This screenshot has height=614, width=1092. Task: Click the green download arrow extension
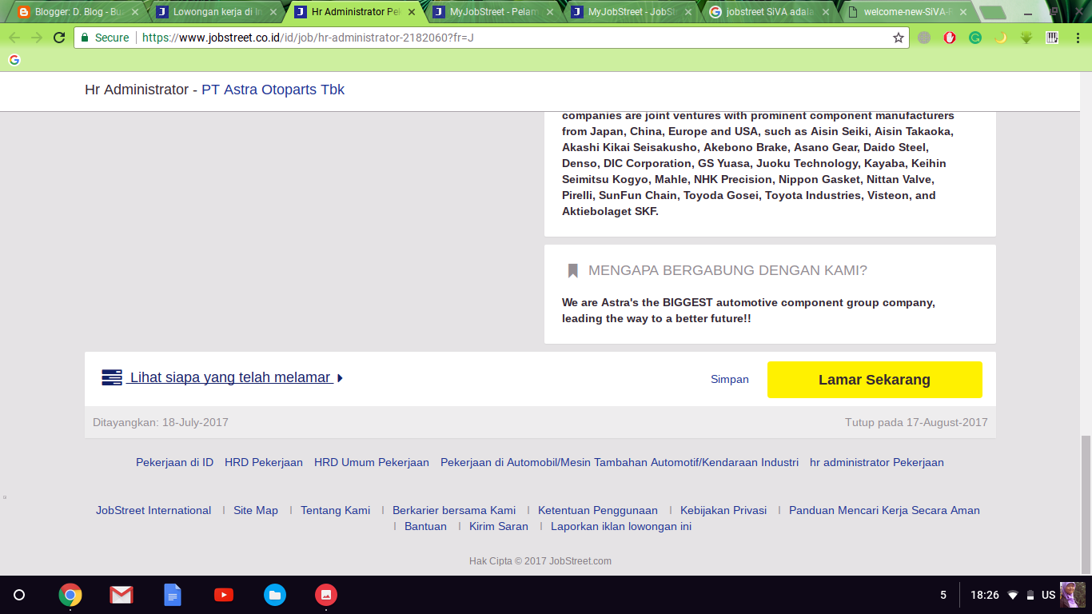point(1026,38)
